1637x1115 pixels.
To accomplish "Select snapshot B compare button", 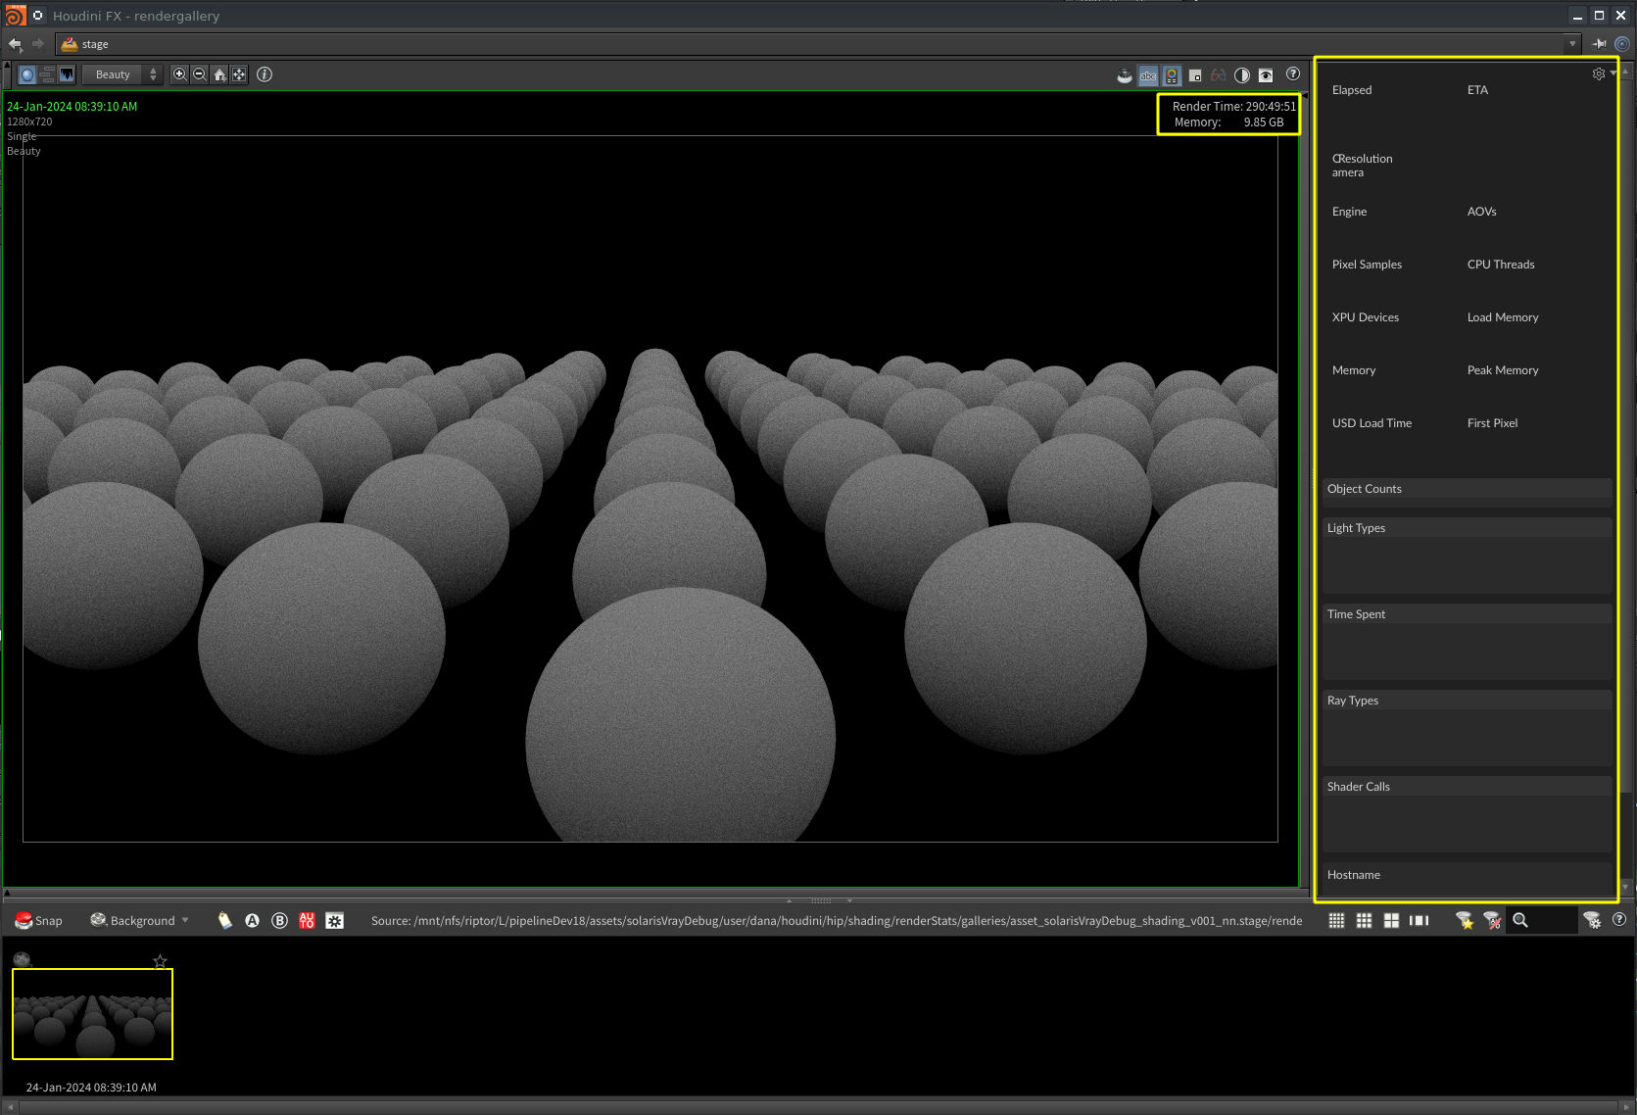I will pos(280,920).
